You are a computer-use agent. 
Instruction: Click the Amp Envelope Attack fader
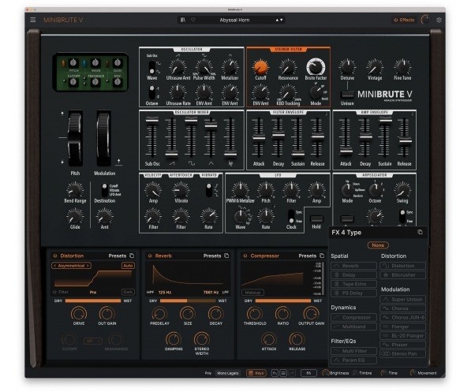coord(346,151)
